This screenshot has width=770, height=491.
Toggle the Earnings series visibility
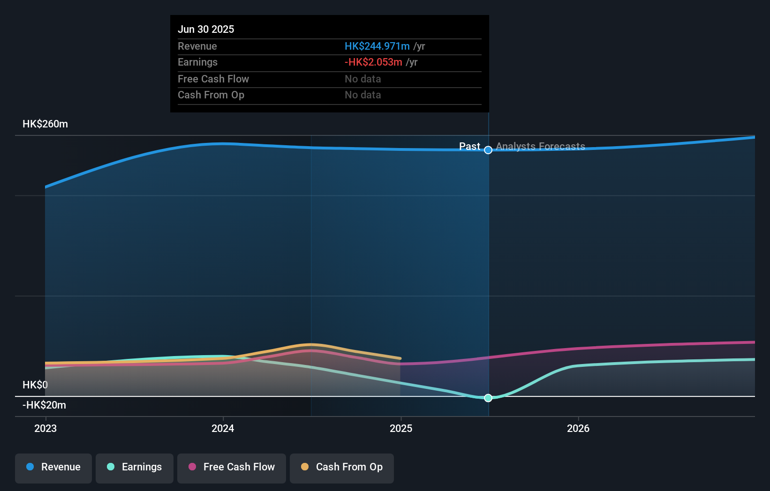pos(134,467)
